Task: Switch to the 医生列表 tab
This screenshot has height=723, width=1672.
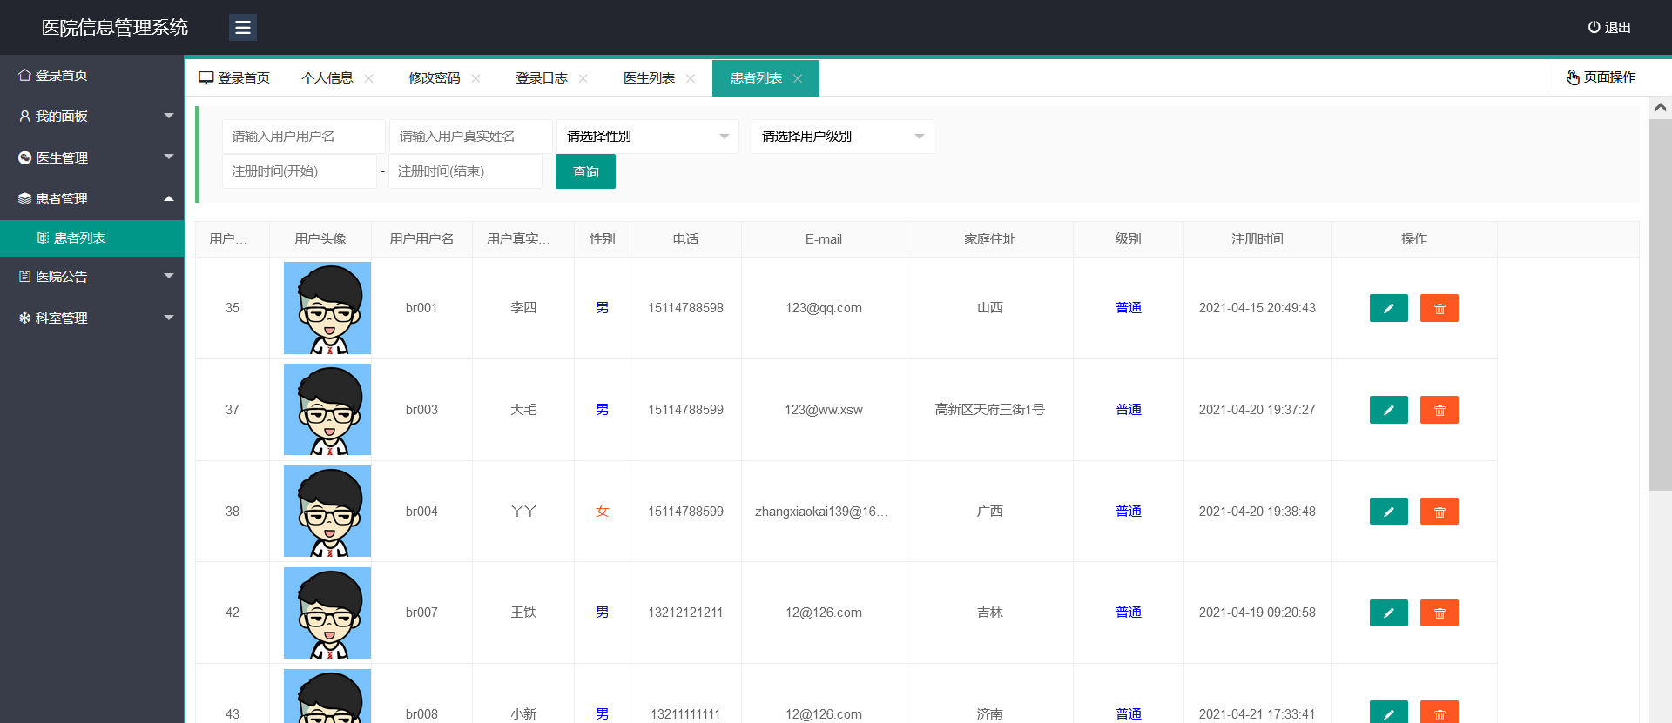Action: [x=649, y=78]
